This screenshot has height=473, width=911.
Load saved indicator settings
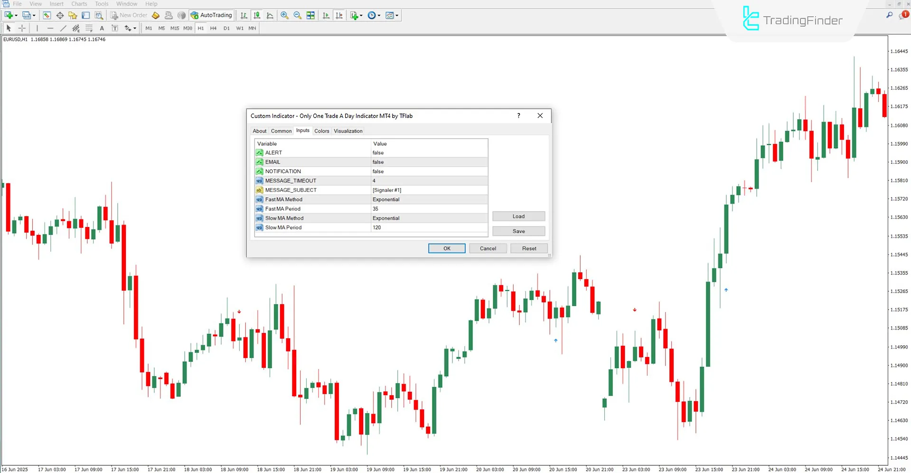(518, 216)
